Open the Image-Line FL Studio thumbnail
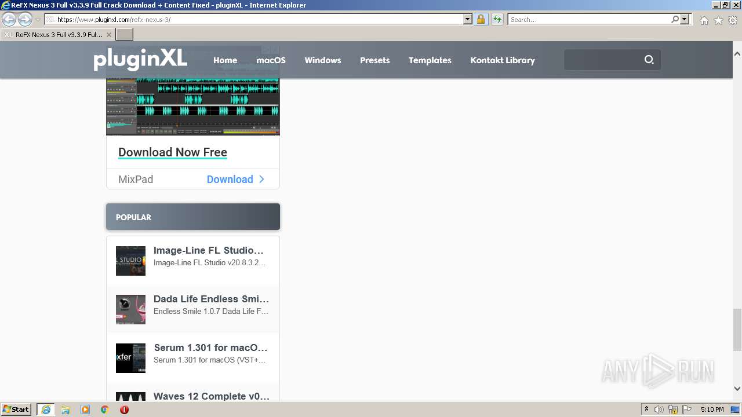 [130, 261]
